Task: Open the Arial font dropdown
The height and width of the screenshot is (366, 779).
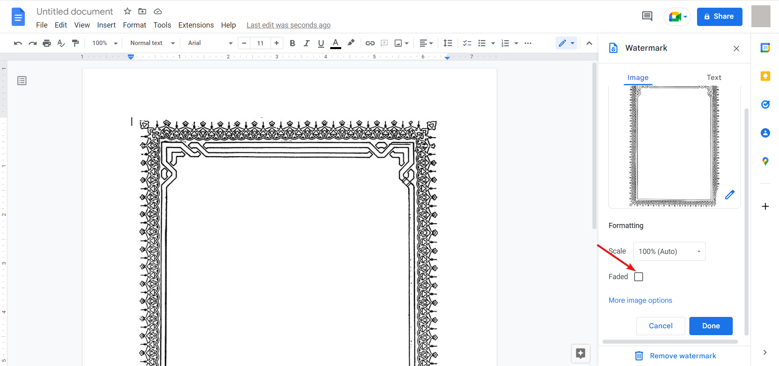Action: pyautogui.click(x=210, y=43)
